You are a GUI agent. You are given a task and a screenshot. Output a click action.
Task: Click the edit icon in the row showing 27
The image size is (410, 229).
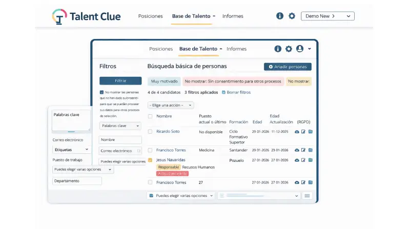303,182
